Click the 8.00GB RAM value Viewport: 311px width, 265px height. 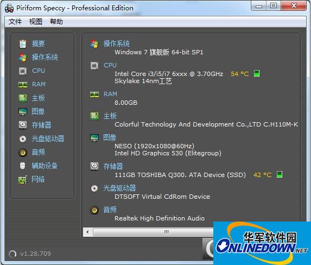click(126, 103)
